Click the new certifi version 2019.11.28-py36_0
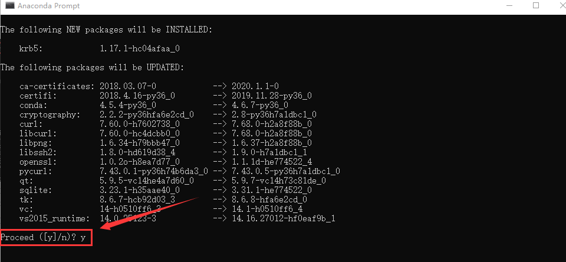566x262 pixels. [x=272, y=96]
